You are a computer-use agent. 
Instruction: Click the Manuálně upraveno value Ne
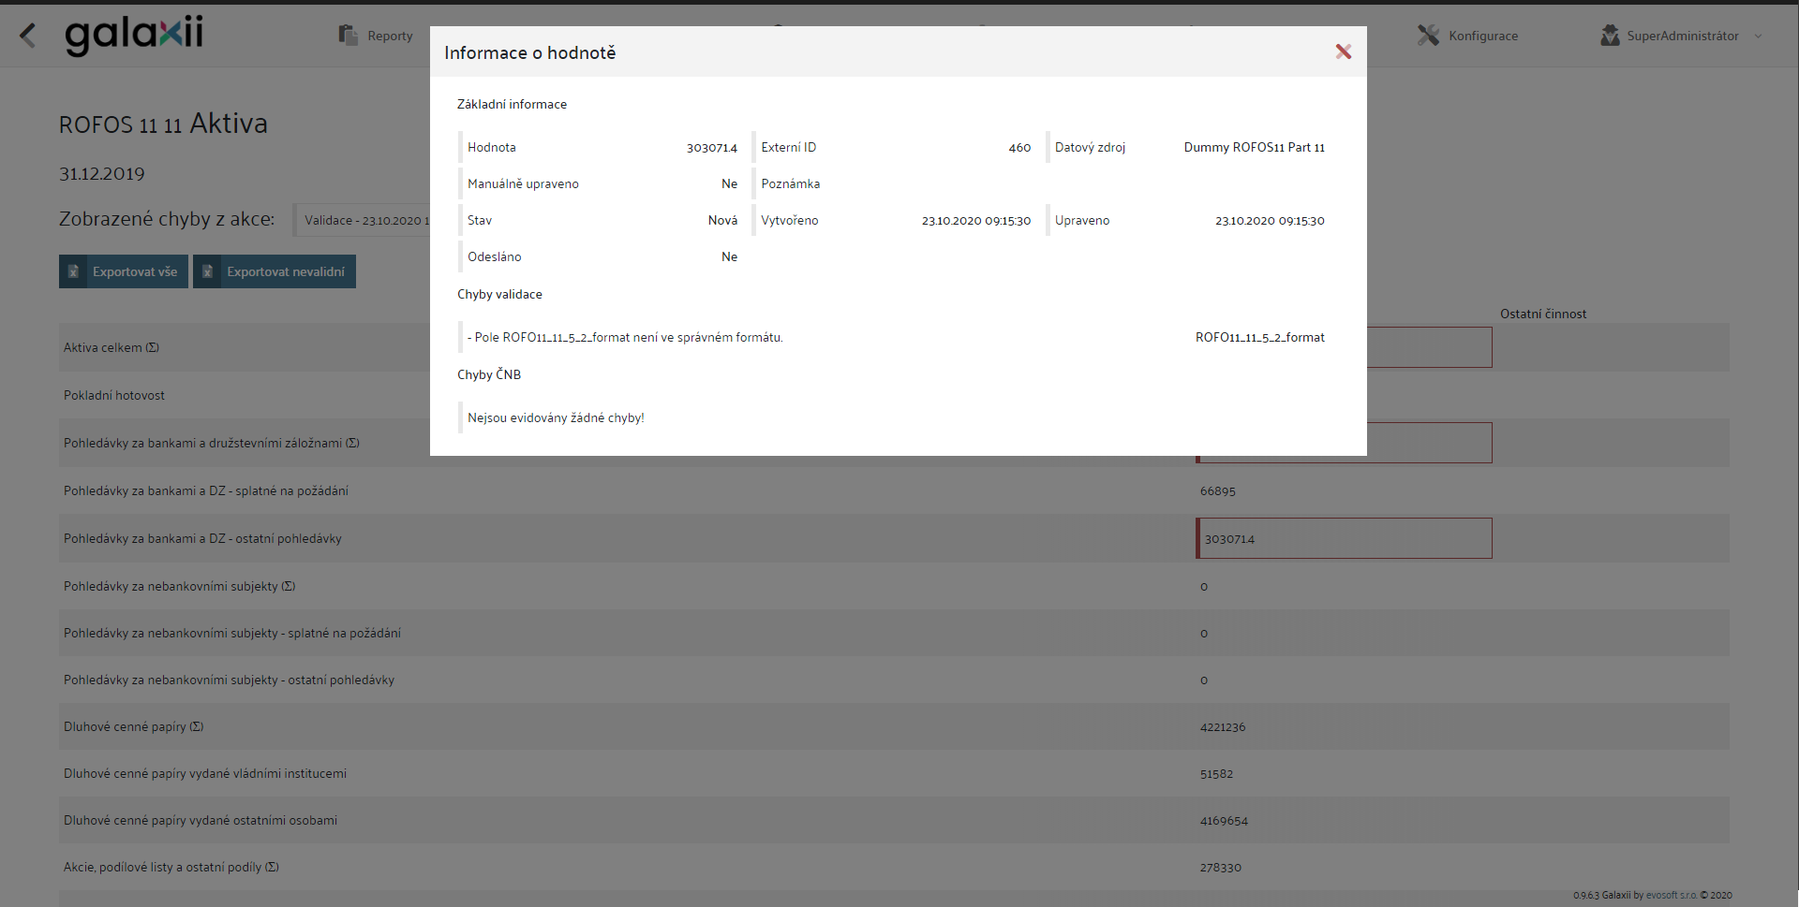[x=729, y=183]
